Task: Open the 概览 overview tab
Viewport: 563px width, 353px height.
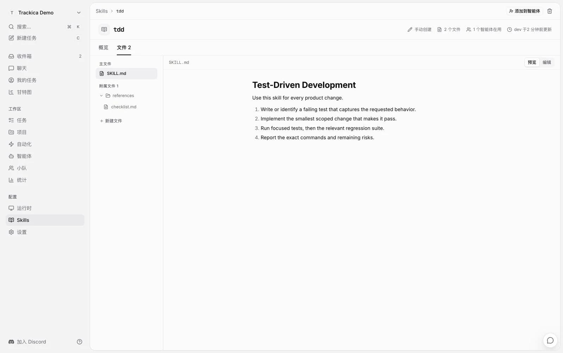Action: [x=103, y=47]
